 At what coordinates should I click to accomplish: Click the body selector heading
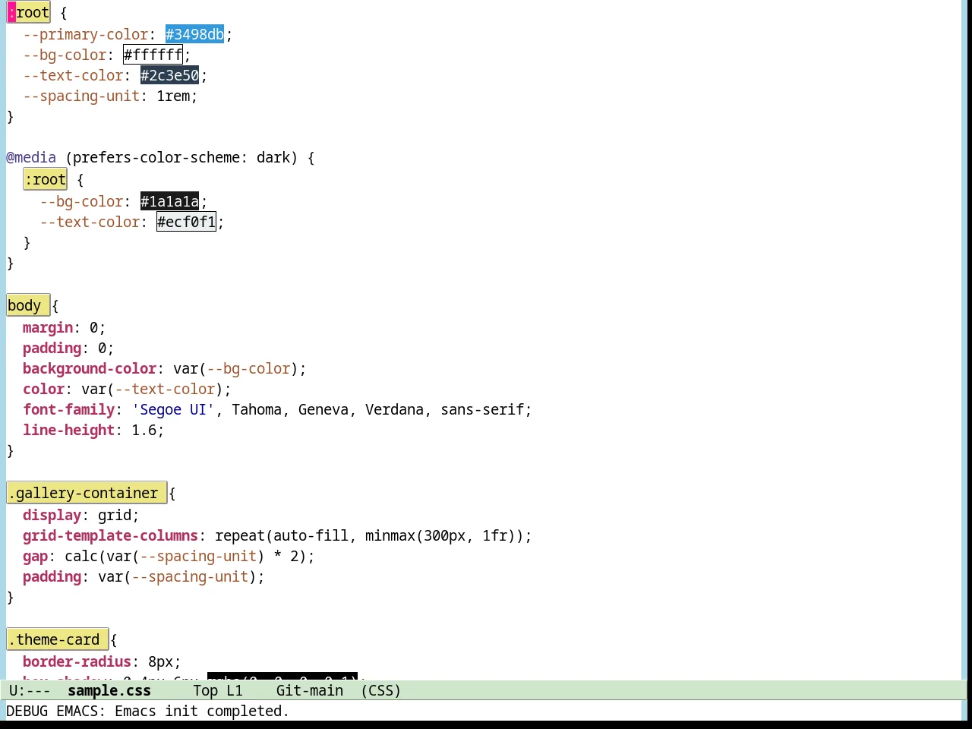pyautogui.click(x=28, y=305)
